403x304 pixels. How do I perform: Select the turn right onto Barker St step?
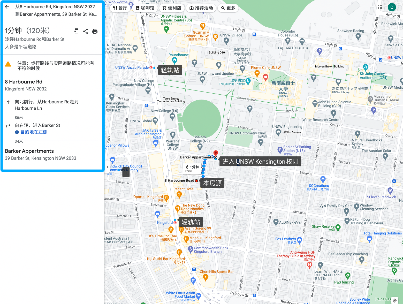click(x=37, y=125)
